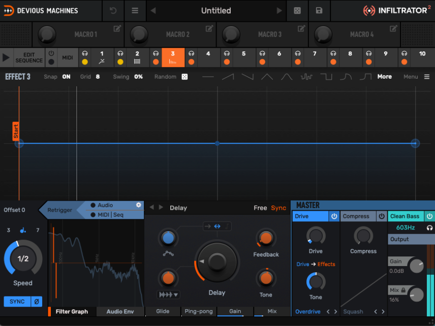Go to next preset arrow
Screen dimensions: 435x326
point(279,11)
